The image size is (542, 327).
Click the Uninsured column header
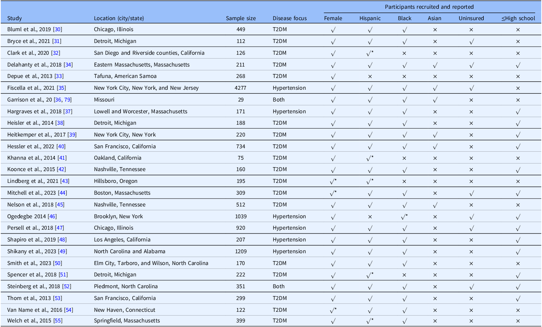click(470, 18)
